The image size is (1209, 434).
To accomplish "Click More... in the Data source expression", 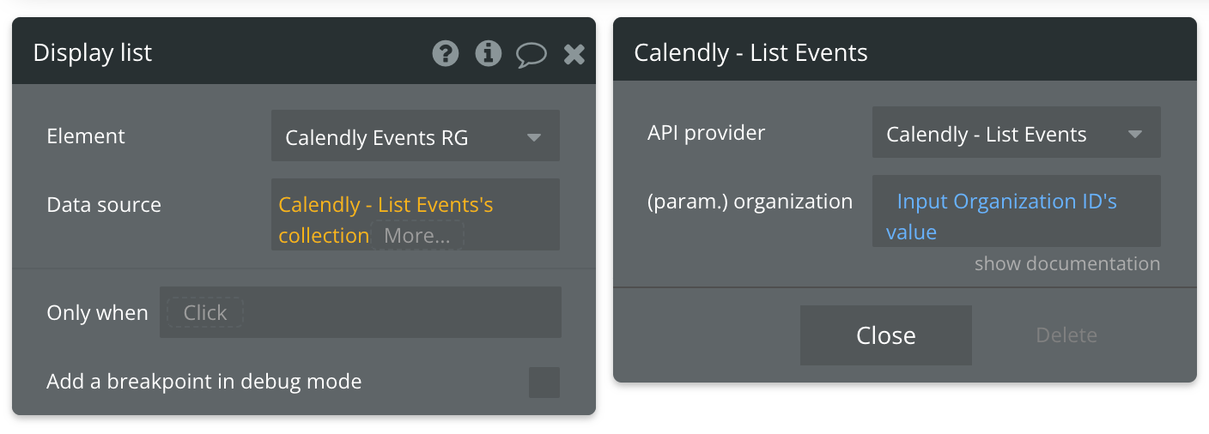I will [417, 236].
